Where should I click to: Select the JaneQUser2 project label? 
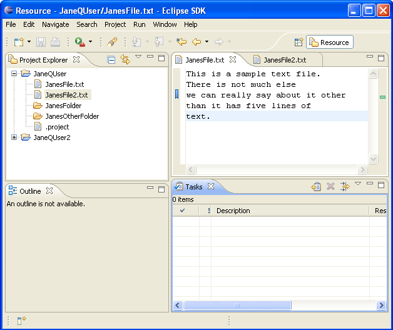(52, 137)
